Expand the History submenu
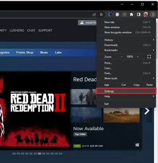 126,40
